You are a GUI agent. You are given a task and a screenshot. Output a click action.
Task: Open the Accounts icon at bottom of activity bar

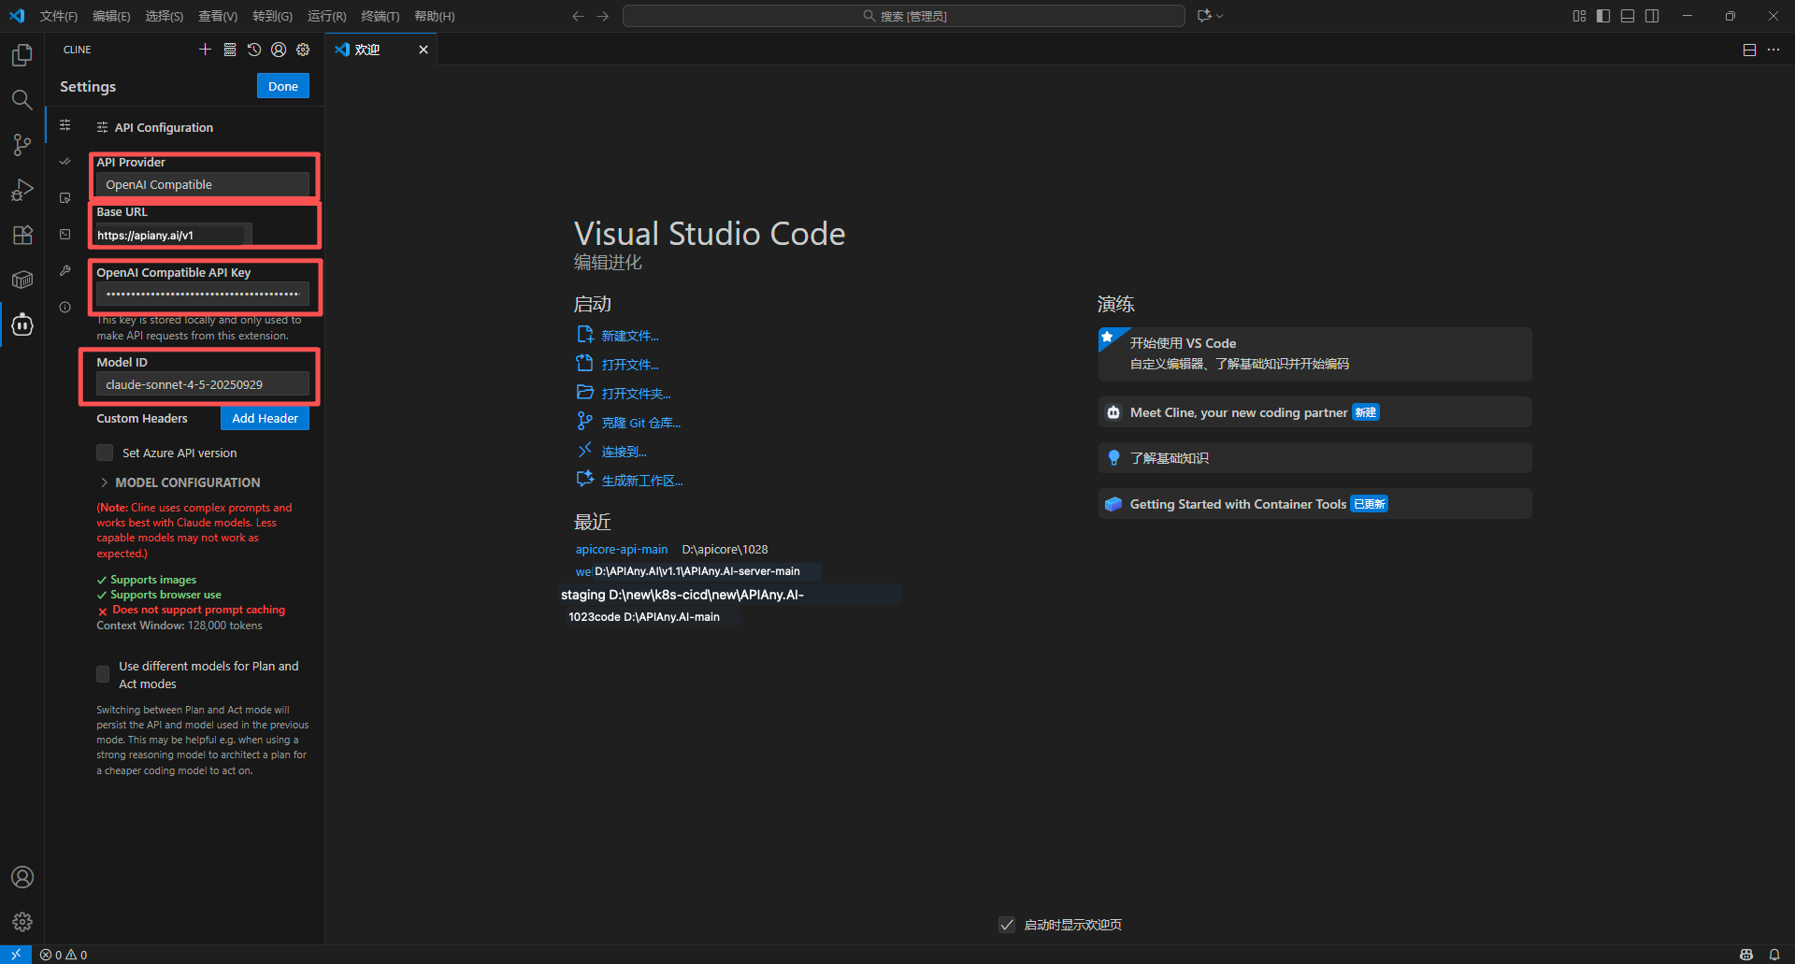22,877
